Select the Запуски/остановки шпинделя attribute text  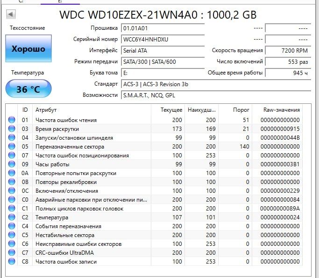(x=74, y=138)
